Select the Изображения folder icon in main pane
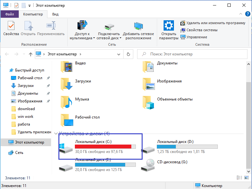Image resolution: width=252 pixels, height=189 pixels. pyautogui.click(x=148, y=84)
